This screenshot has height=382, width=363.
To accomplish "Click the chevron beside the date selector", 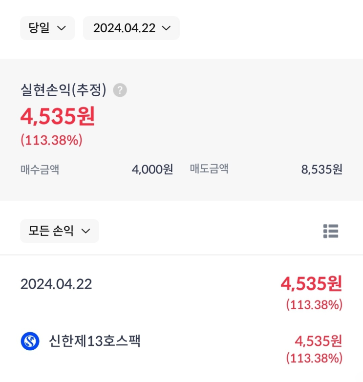I will 166,28.
